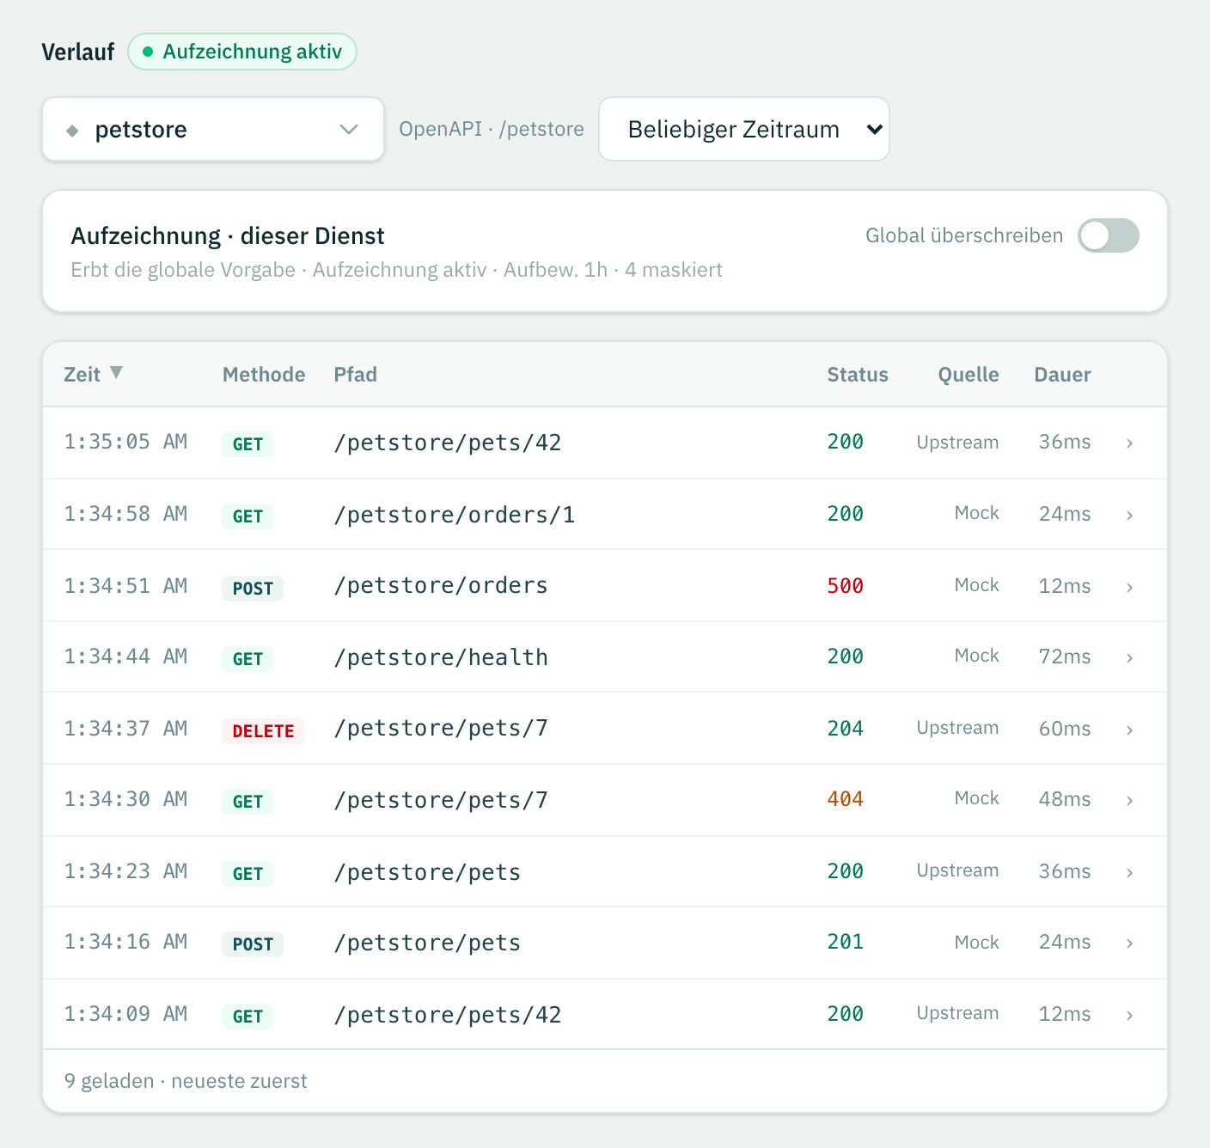Sort by the Zeit column arrow

click(x=117, y=373)
